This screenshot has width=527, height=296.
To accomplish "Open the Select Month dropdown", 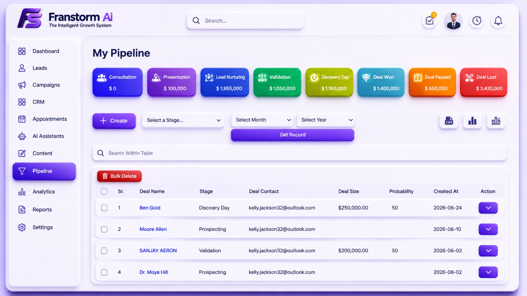I will click(x=262, y=120).
